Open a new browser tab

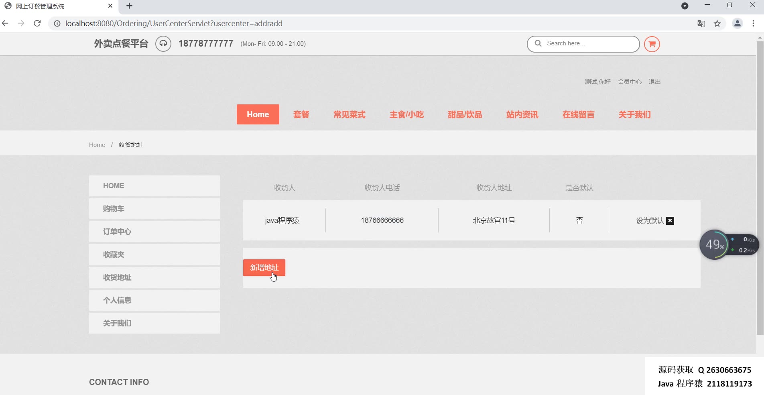tap(129, 6)
